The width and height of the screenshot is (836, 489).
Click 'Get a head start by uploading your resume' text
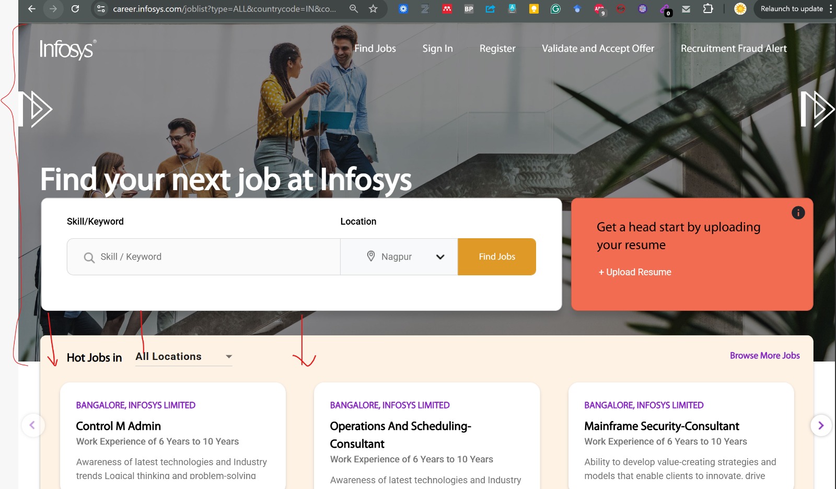point(678,236)
